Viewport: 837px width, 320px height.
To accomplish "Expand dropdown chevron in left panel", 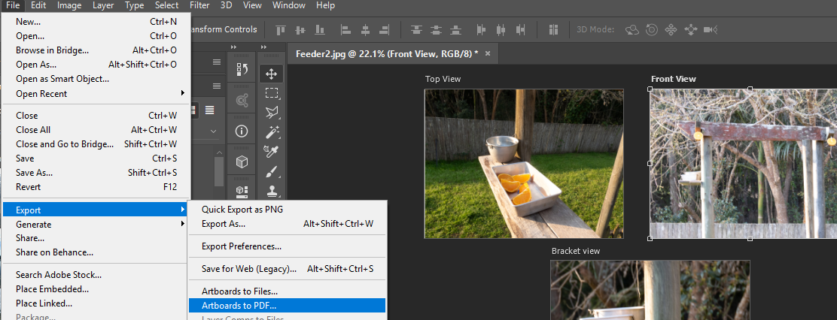I will 214,131.
